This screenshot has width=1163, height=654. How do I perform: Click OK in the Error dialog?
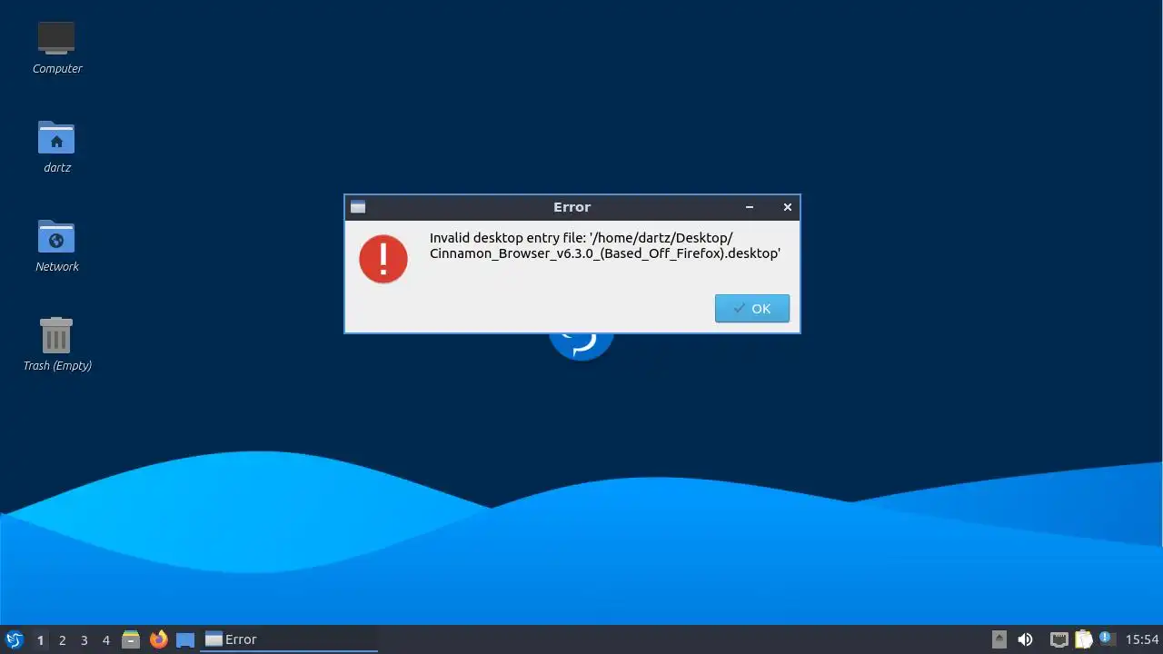[751, 308]
